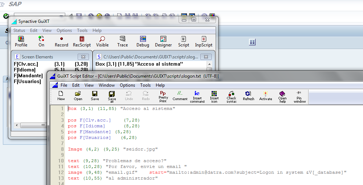The width and height of the screenshot is (363, 185).
Task: Click Screen Elements horizontal scrollbar left arrow
Action: tap(16, 126)
